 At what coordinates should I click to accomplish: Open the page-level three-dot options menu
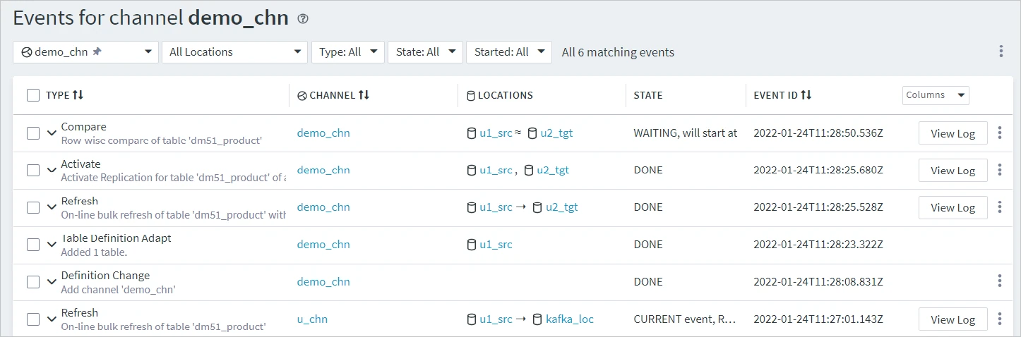pos(1001,51)
